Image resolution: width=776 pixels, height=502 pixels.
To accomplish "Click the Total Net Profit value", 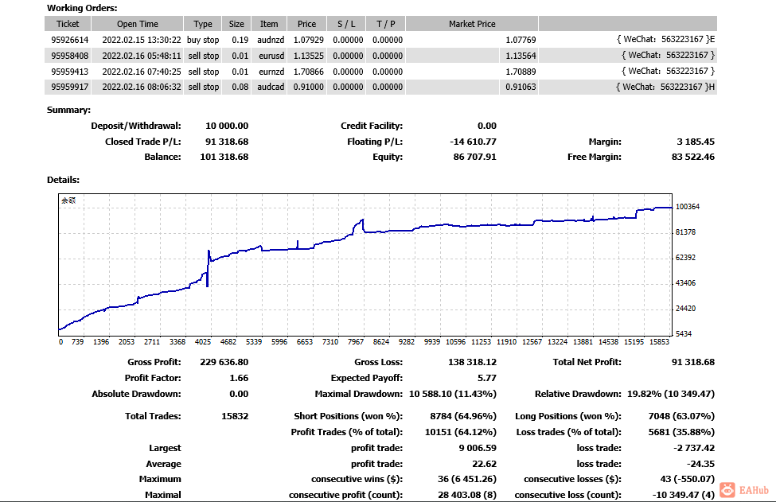I will click(x=693, y=362).
